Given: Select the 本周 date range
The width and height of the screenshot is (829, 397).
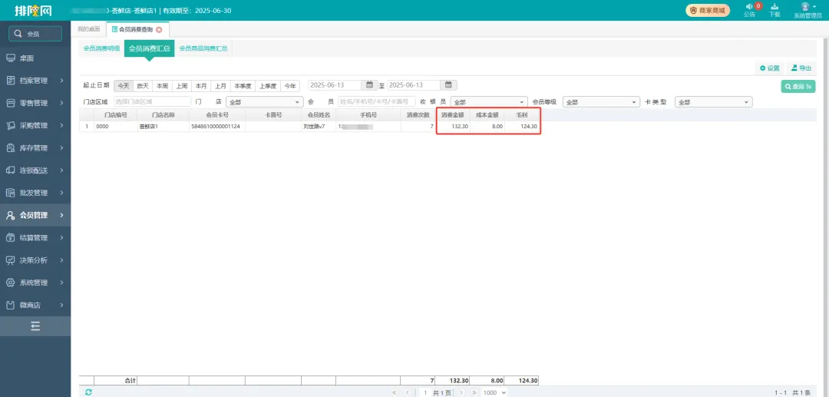Looking at the screenshot, I should (162, 86).
